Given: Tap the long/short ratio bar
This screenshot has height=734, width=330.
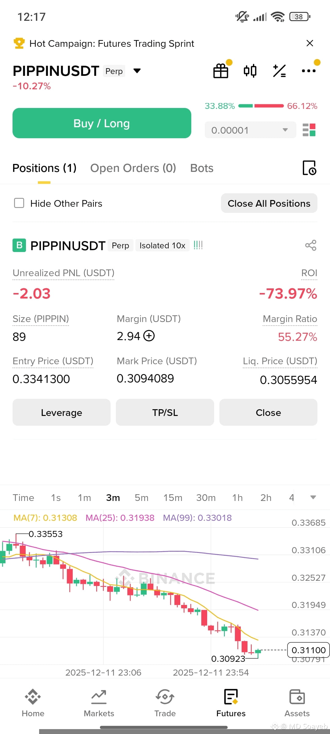Looking at the screenshot, I should 261,106.
